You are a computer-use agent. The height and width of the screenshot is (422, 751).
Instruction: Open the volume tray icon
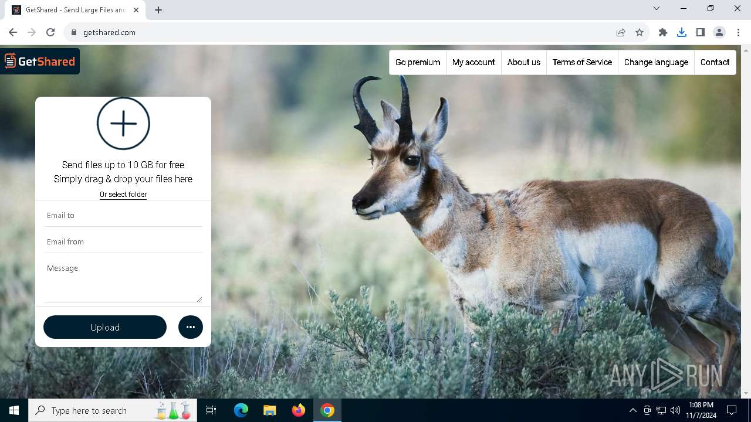tap(675, 410)
